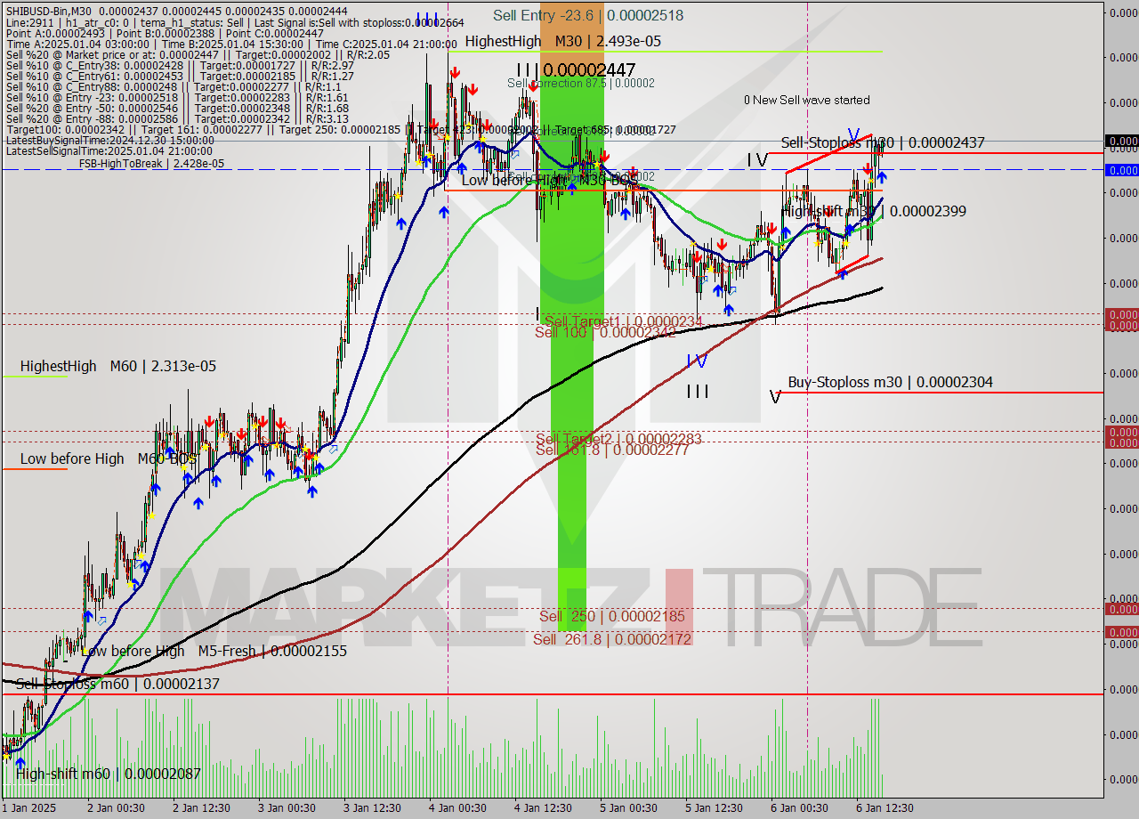1139x819 pixels.
Task: Click the '4 Jan 00:30' time axis label
Action: [x=457, y=808]
